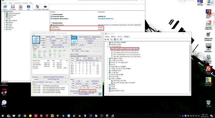This screenshot has width=215, height=118.
Task: Select the Bus tree item
Action: [9, 19]
